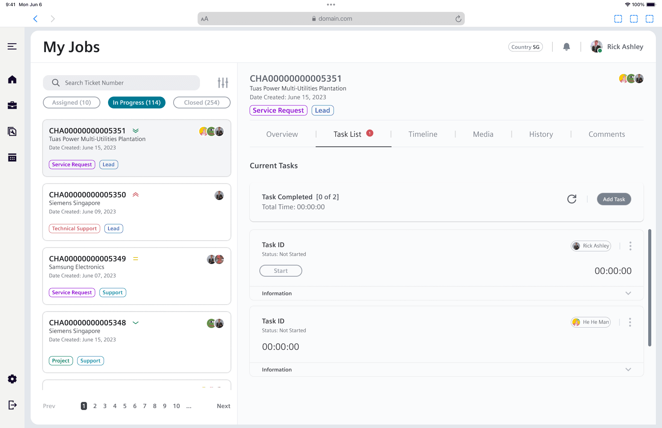
Task: Filter by In Progress (114) jobs
Action: click(137, 103)
